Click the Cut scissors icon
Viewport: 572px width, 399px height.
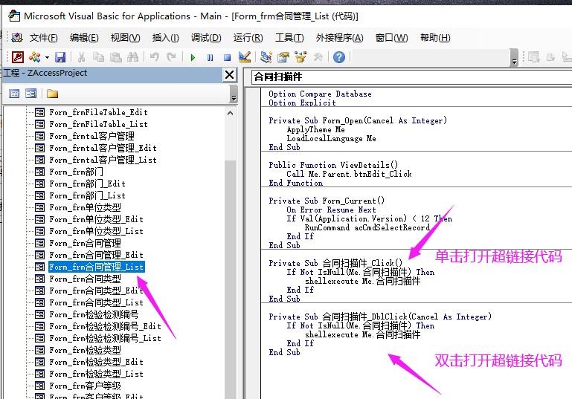[x=81, y=57]
